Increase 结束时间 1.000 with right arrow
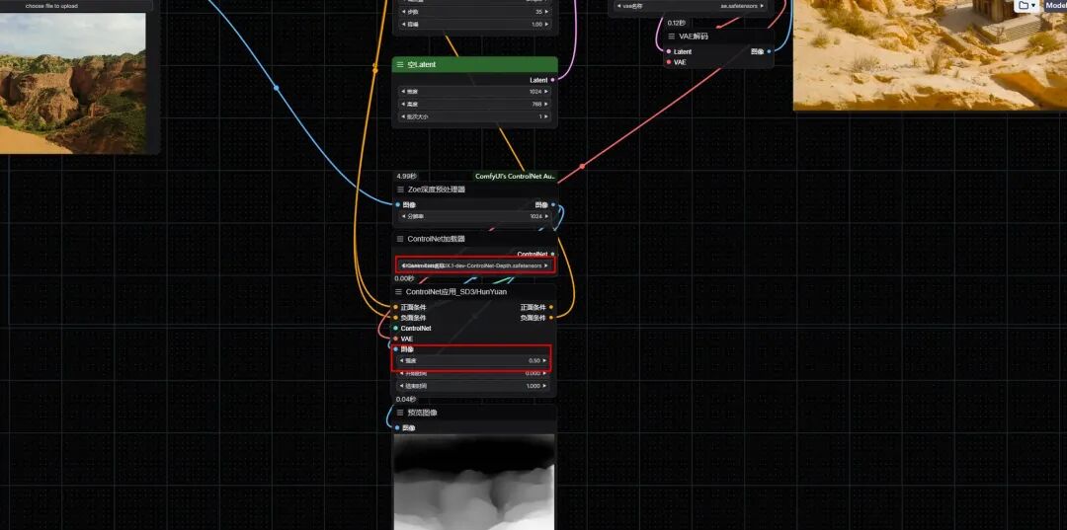 tap(545, 386)
